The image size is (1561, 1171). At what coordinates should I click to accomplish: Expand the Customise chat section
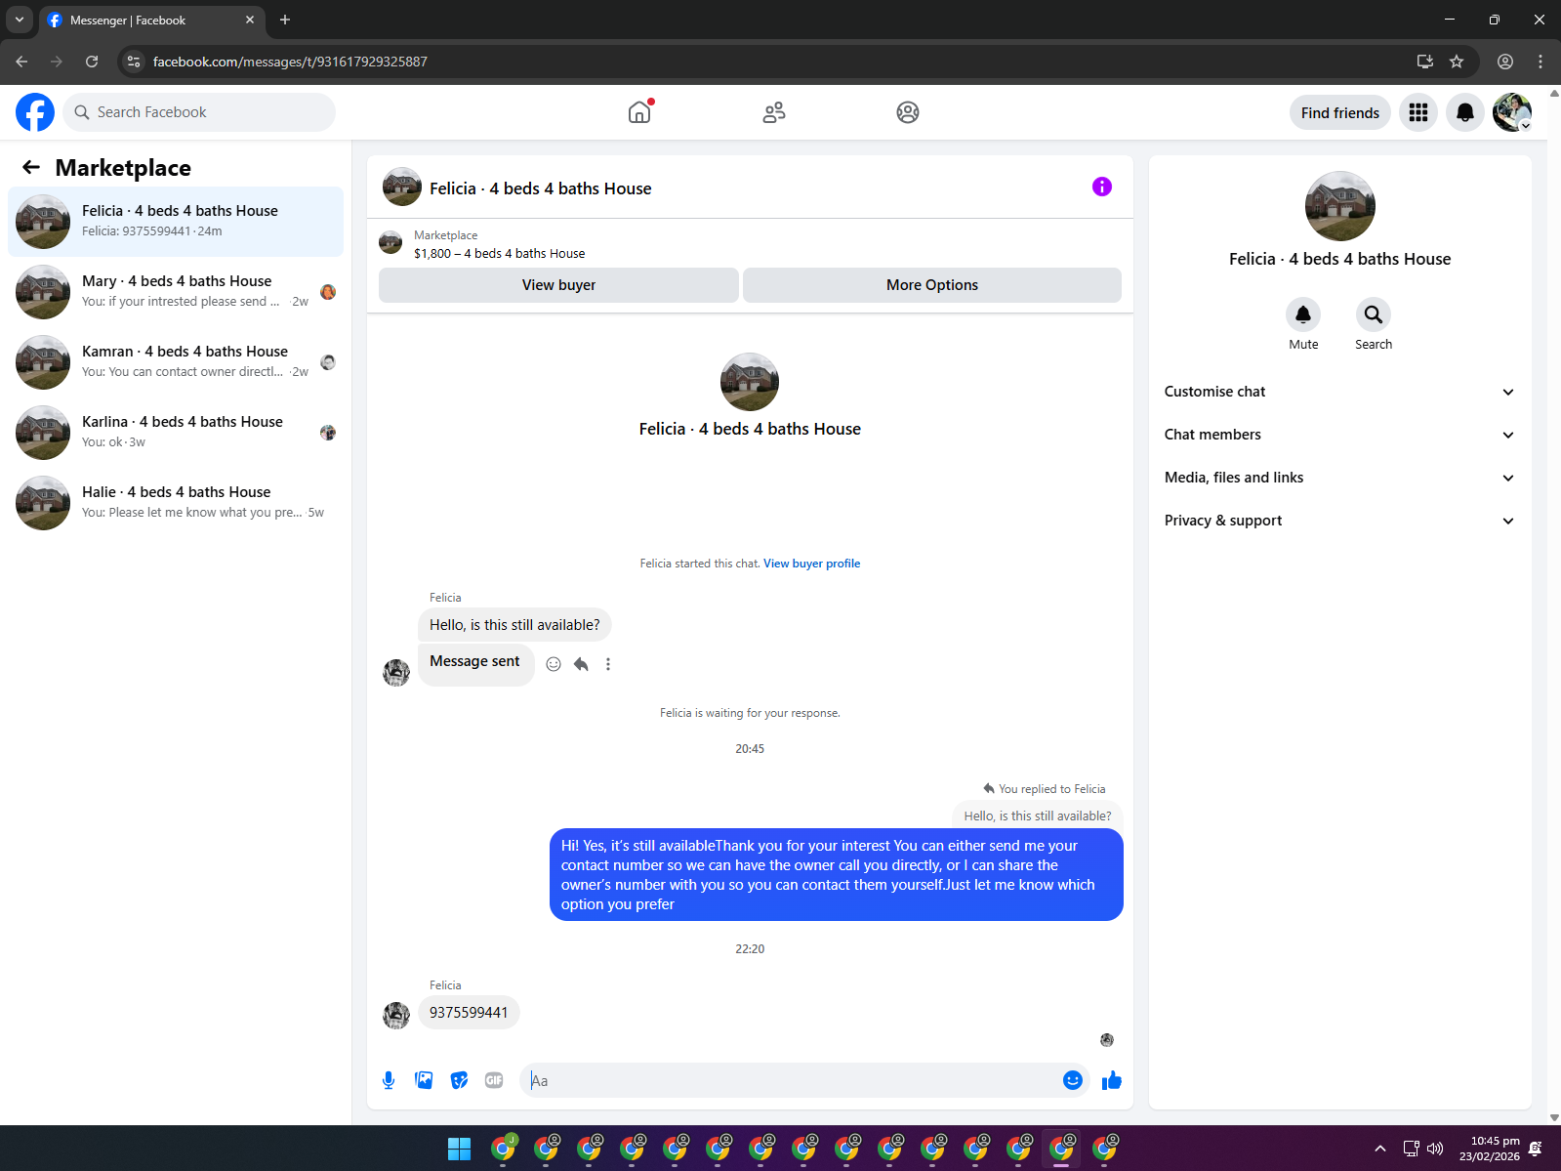(x=1339, y=392)
